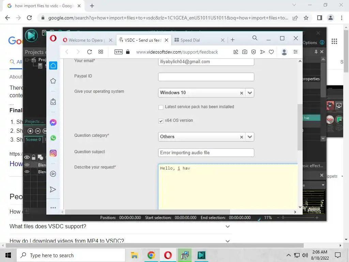Viewport: 349px width, 262px height.
Task: Open the Opera sidebar Home button
Action: click(x=53, y=65)
